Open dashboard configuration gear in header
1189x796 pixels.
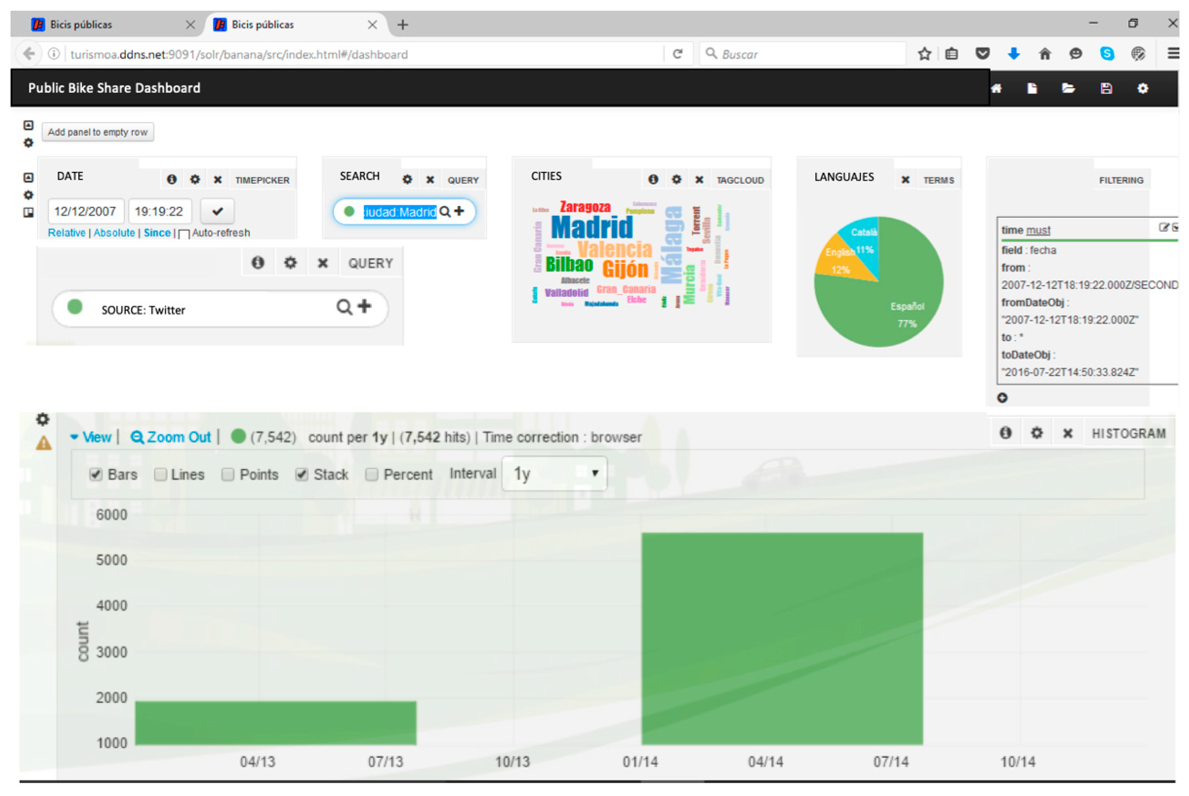coord(1143,88)
